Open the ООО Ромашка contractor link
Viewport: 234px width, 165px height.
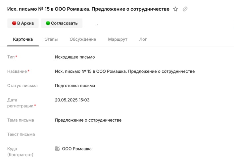click(x=77, y=149)
